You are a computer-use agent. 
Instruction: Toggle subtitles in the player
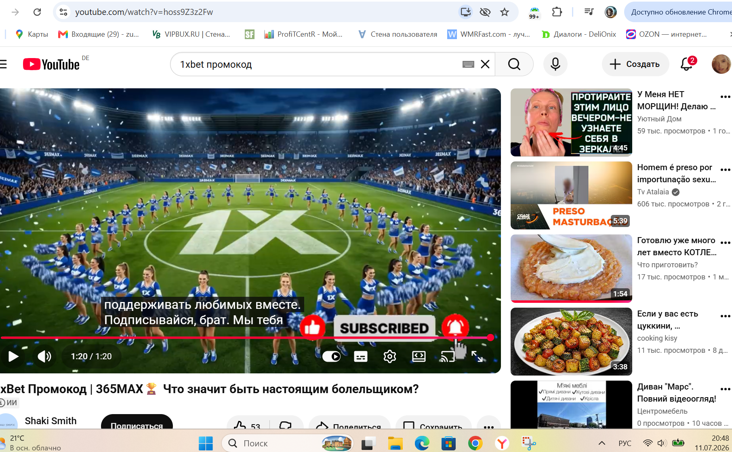(360, 356)
